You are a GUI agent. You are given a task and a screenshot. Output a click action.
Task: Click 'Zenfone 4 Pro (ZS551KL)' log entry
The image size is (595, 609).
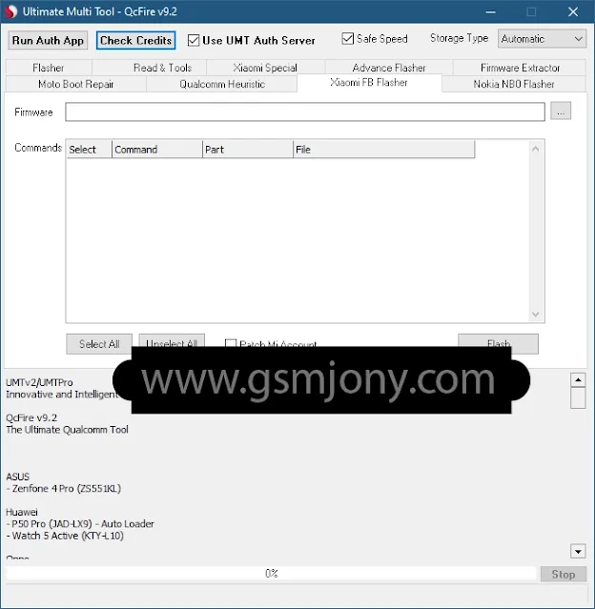tap(67, 488)
